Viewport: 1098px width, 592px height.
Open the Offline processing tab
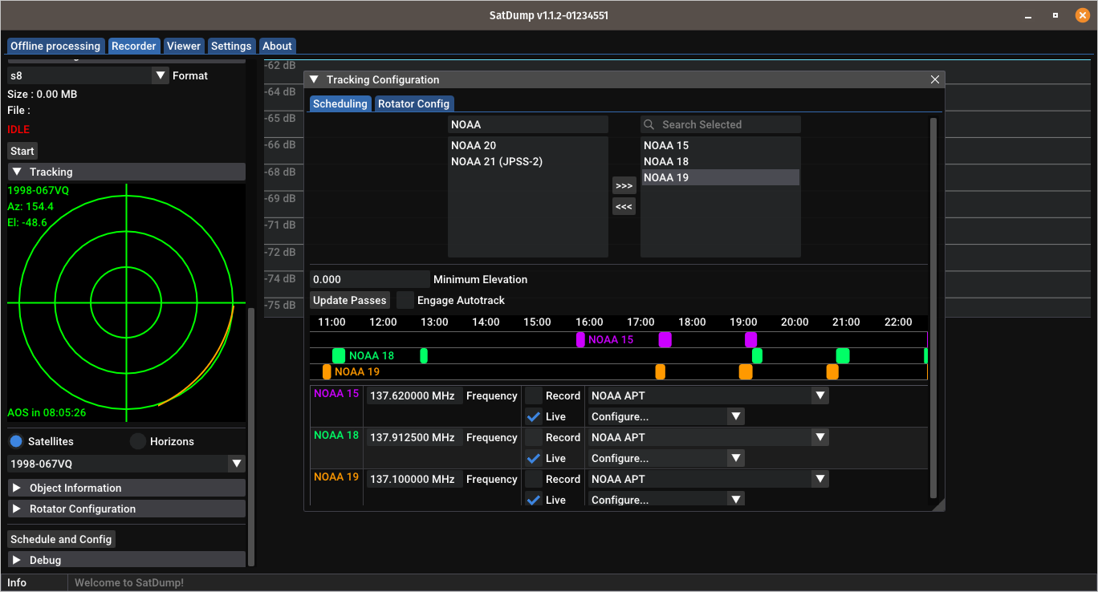(x=55, y=46)
